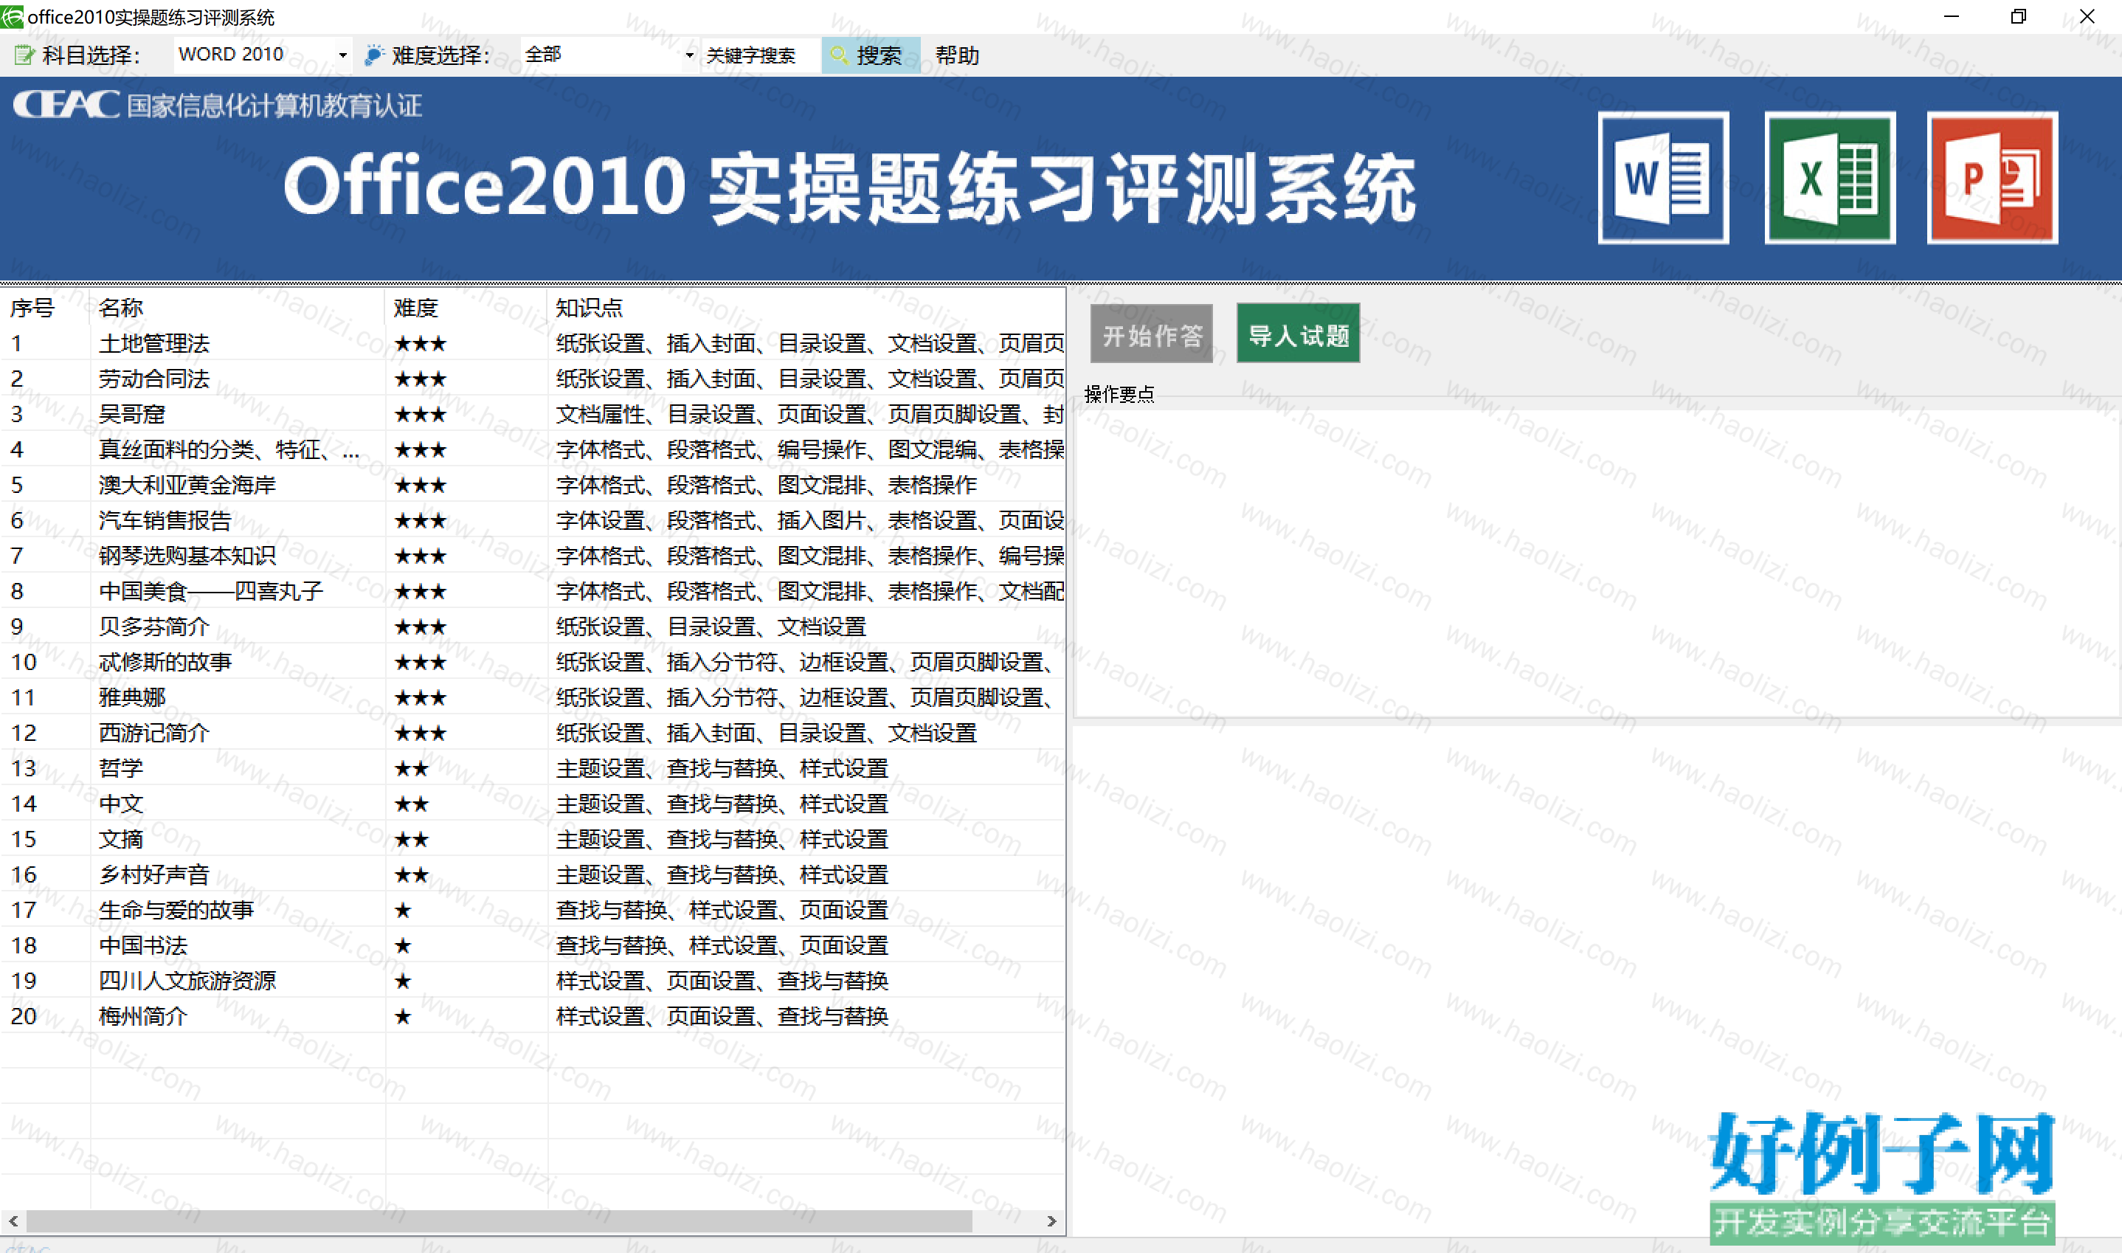Click the 难度选择 icon in toolbar
Viewport: 2122px width, 1253px height.
(373, 55)
